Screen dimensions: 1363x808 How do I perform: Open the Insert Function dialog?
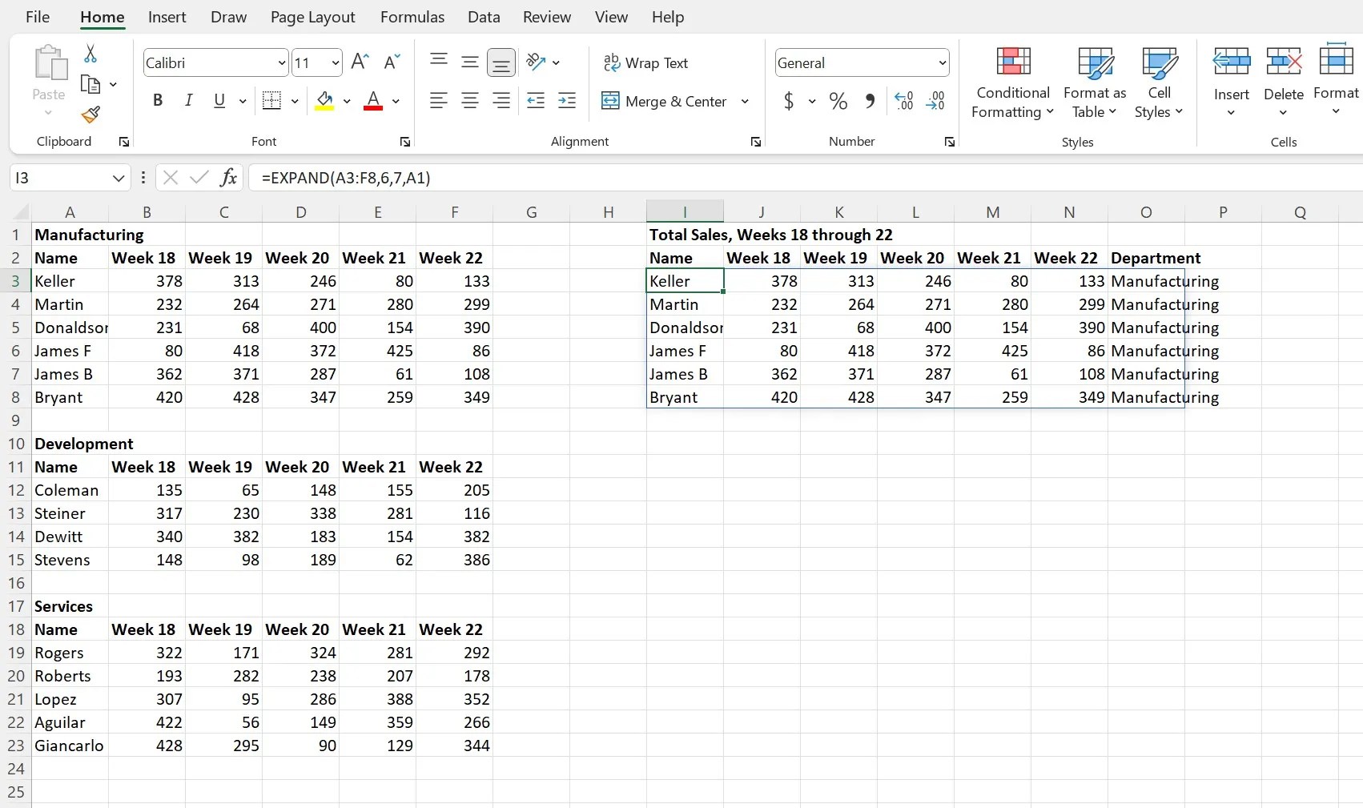[229, 178]
